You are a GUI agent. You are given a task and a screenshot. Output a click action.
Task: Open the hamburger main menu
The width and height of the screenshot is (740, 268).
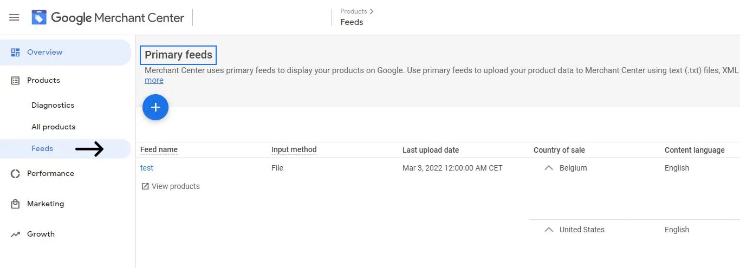point(15,17)
